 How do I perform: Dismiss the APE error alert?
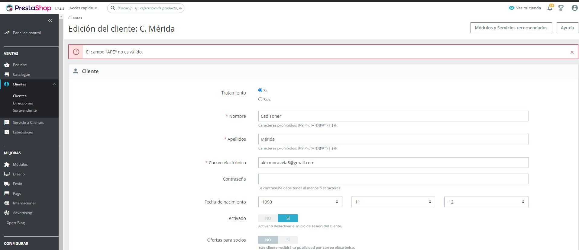point(572,52)
